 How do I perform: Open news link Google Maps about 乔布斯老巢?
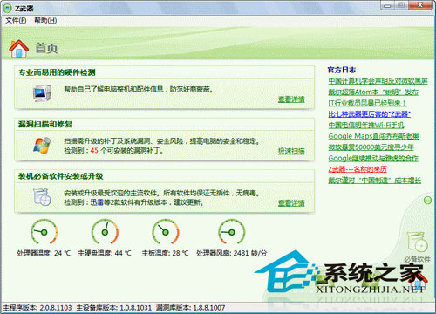pyautogui.click(x=373, y=136)
